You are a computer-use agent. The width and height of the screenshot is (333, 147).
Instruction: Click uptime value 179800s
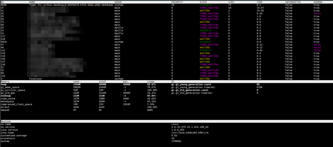[x=176, y=141]
